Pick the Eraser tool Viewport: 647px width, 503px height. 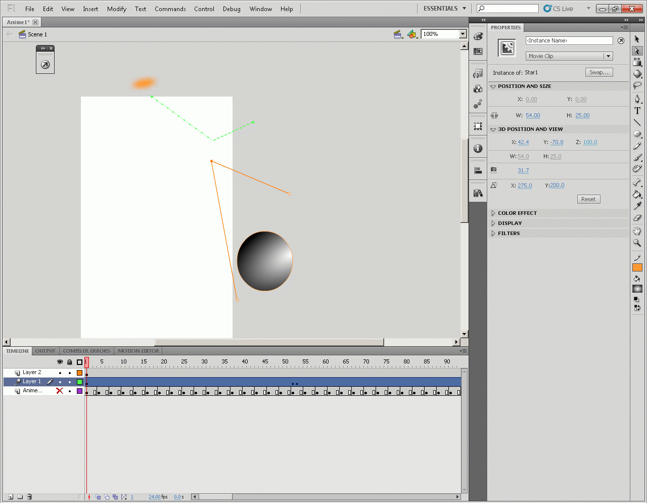tap(637, 218)
